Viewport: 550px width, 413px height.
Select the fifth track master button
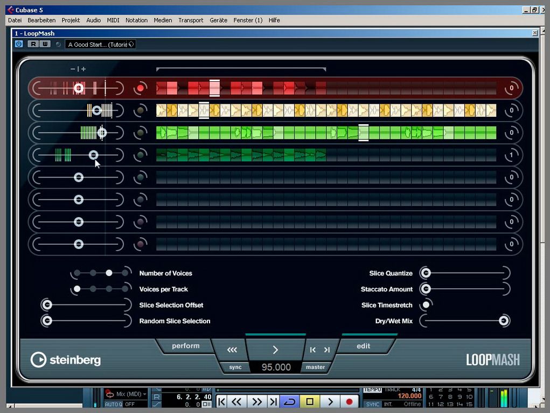140,177
